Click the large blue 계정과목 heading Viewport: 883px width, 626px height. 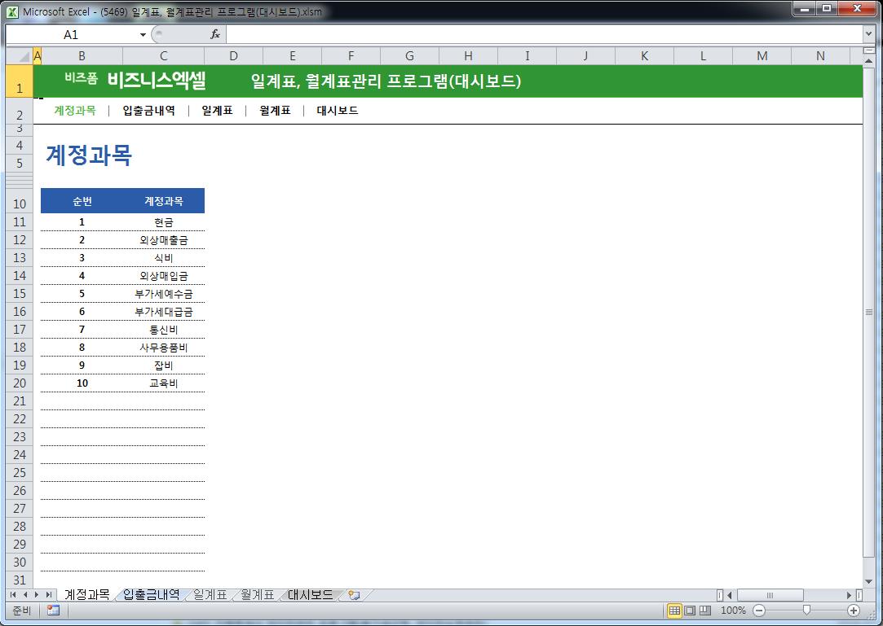pos(88,155)
